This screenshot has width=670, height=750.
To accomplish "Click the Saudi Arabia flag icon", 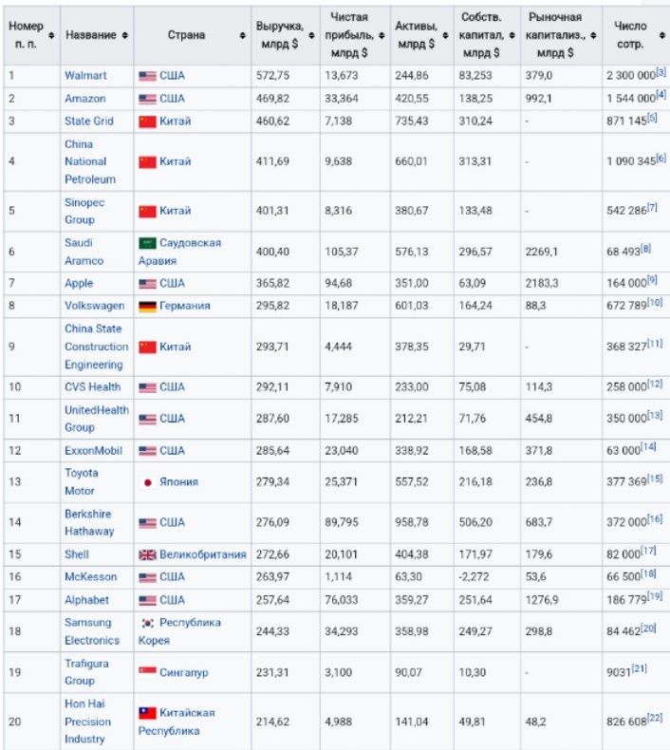I will point(147,243).
